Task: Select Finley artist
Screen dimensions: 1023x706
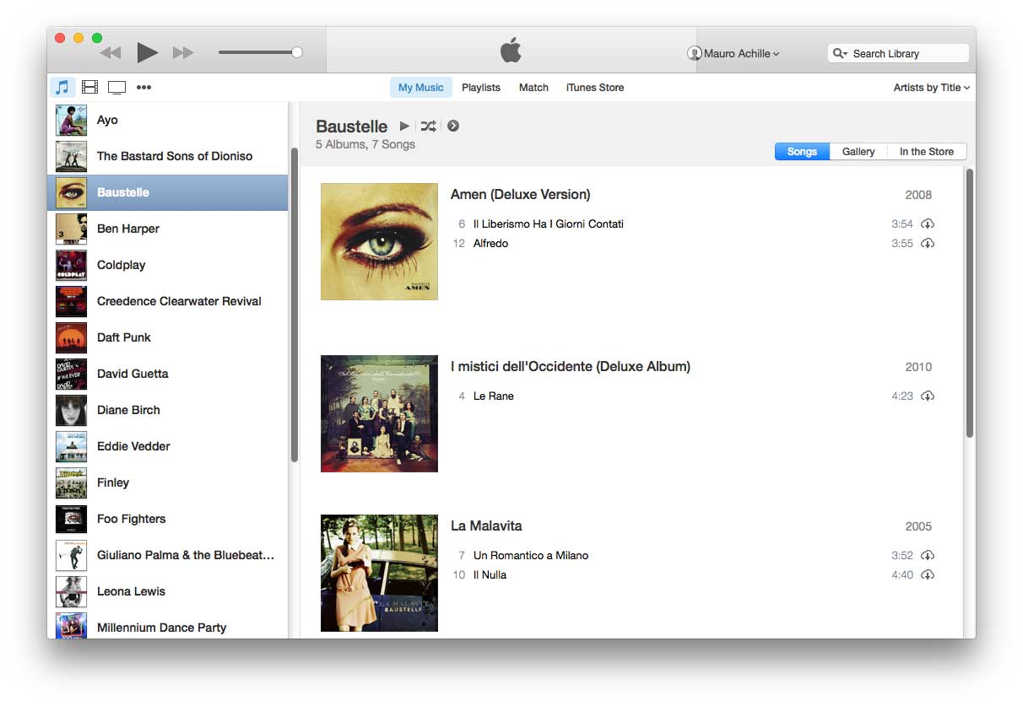Action: pos(167,482)
